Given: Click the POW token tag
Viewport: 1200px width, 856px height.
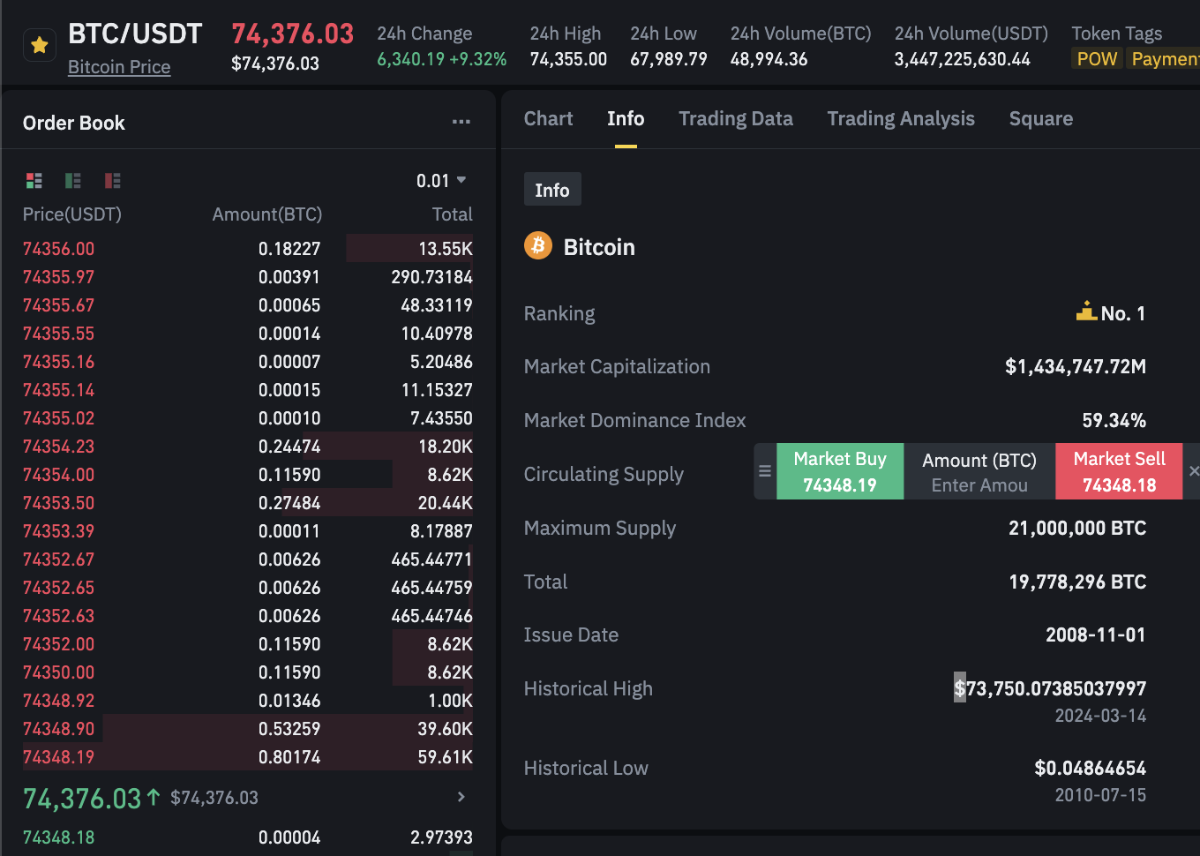Looking at the screenshot, I should tap(1096, 58).
